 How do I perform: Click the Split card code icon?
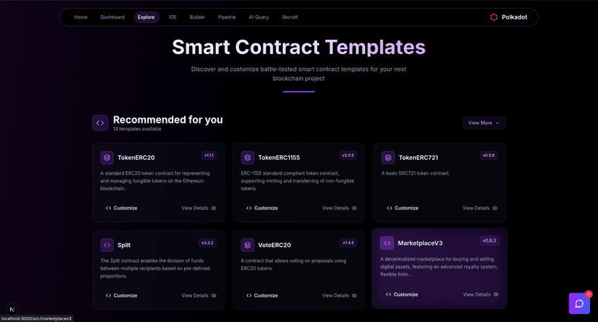tap(107, 245)
